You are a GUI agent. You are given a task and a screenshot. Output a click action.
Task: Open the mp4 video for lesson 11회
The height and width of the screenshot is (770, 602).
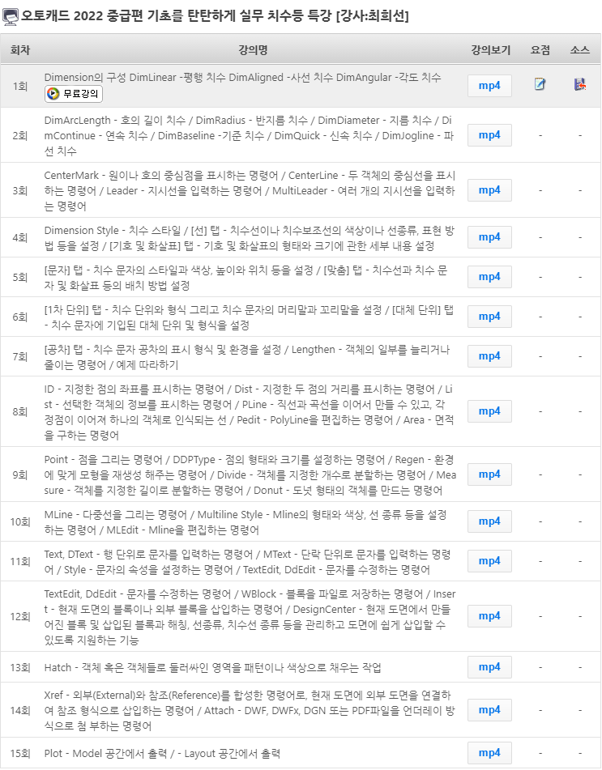point(489,561)
